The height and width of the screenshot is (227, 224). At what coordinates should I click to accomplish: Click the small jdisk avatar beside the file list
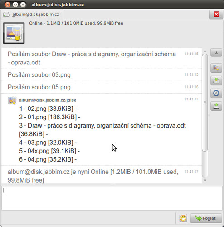pyautogui.click(x=12, y=100)
